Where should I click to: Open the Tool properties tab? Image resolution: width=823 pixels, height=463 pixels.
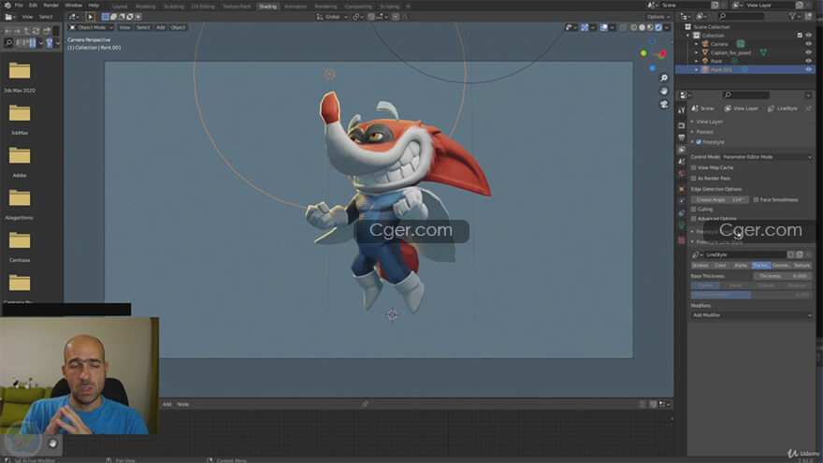(681, 110)
